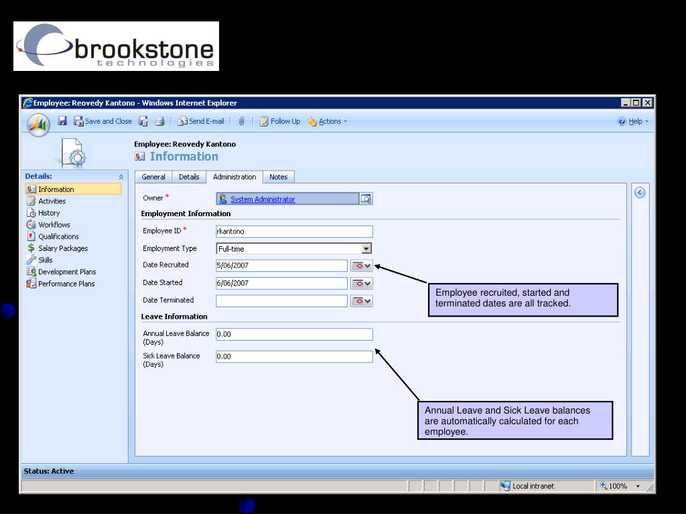Viewport: 686px width, 514px height.
Task: Click Save and Close button
Action: (102, 121)
